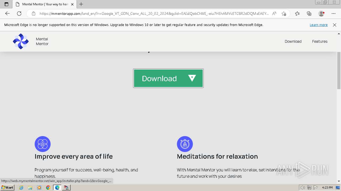This screenshot has height=191, width=341.
Task: Click the Microsoft Edge taskbar icon
Action: coord(57,188)
